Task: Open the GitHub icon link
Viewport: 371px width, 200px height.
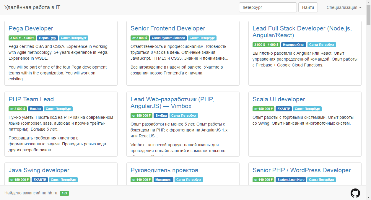Action: 355,193
